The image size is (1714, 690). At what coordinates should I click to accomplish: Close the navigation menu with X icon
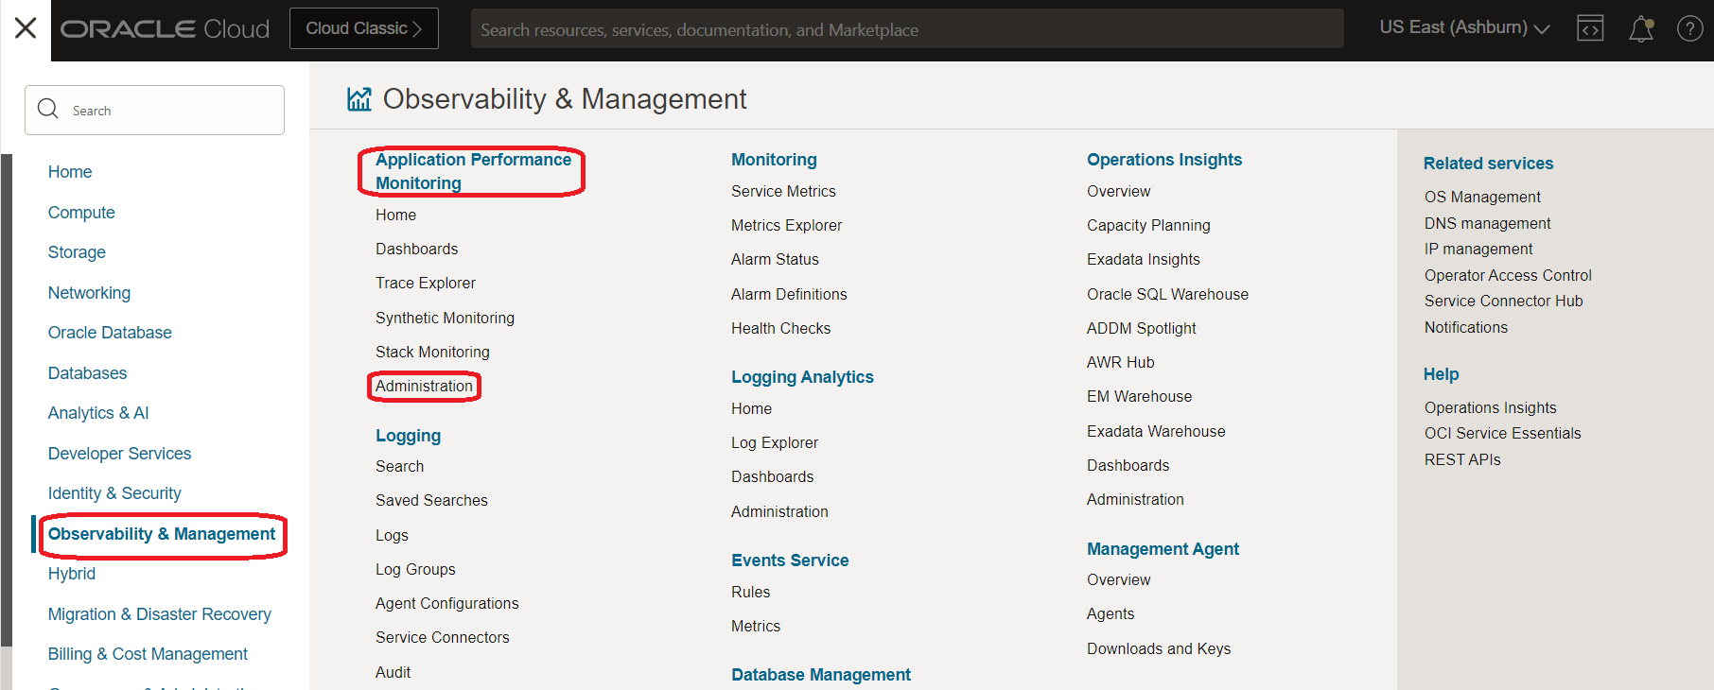26,28
